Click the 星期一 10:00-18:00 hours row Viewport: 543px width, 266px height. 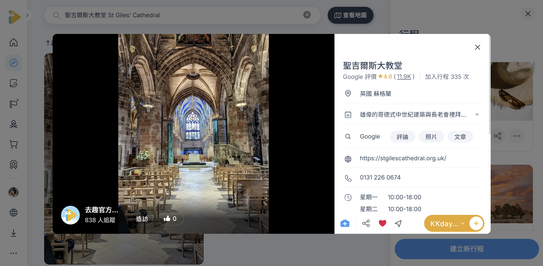pos(390,197)
